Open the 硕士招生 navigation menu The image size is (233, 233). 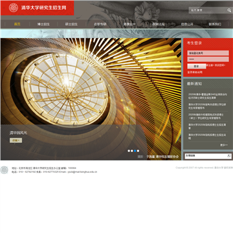point(71,24)
